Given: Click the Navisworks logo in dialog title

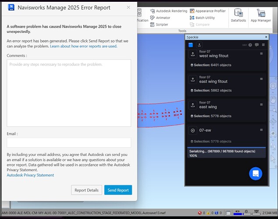Looking at the screenshot, I should (11, 7).
